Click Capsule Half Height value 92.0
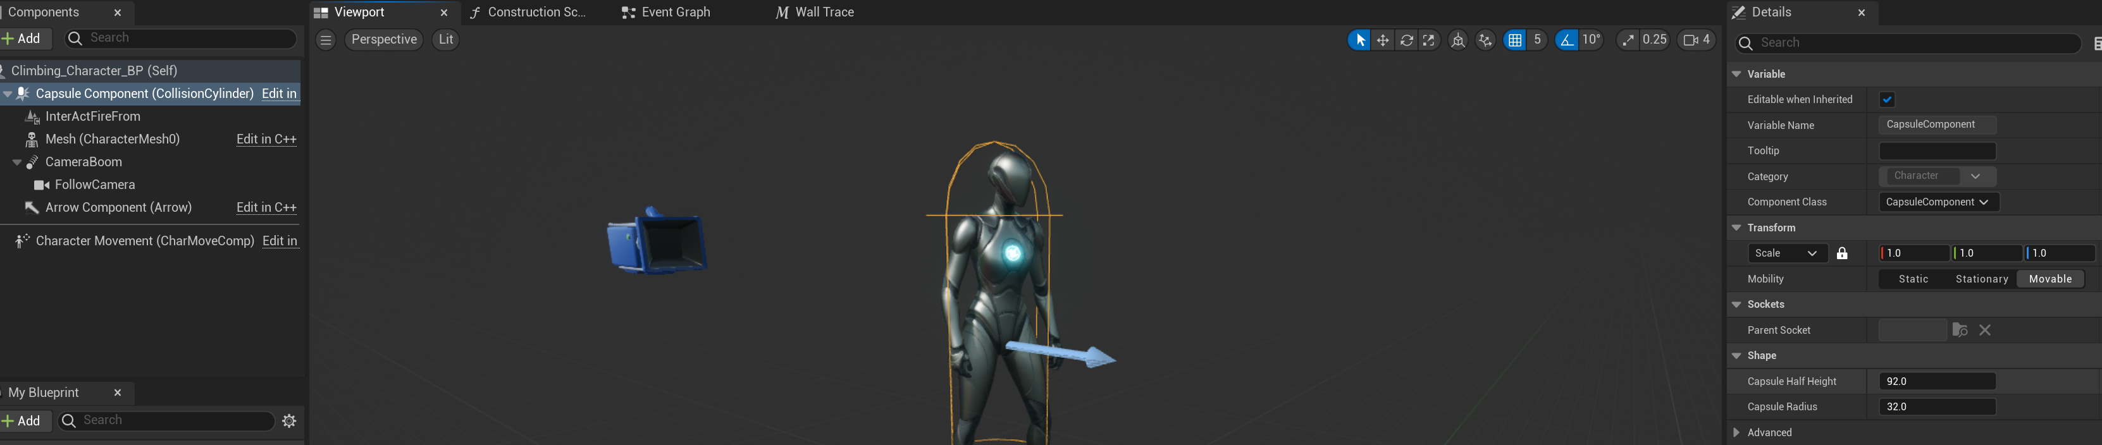 tap(1937, 381)
